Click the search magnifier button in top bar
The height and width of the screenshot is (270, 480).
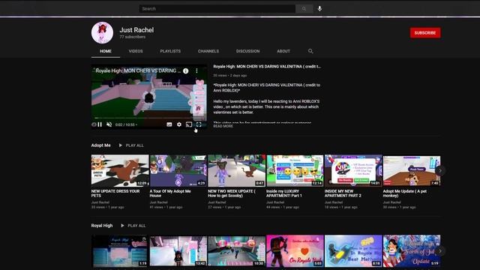(304, 9)
